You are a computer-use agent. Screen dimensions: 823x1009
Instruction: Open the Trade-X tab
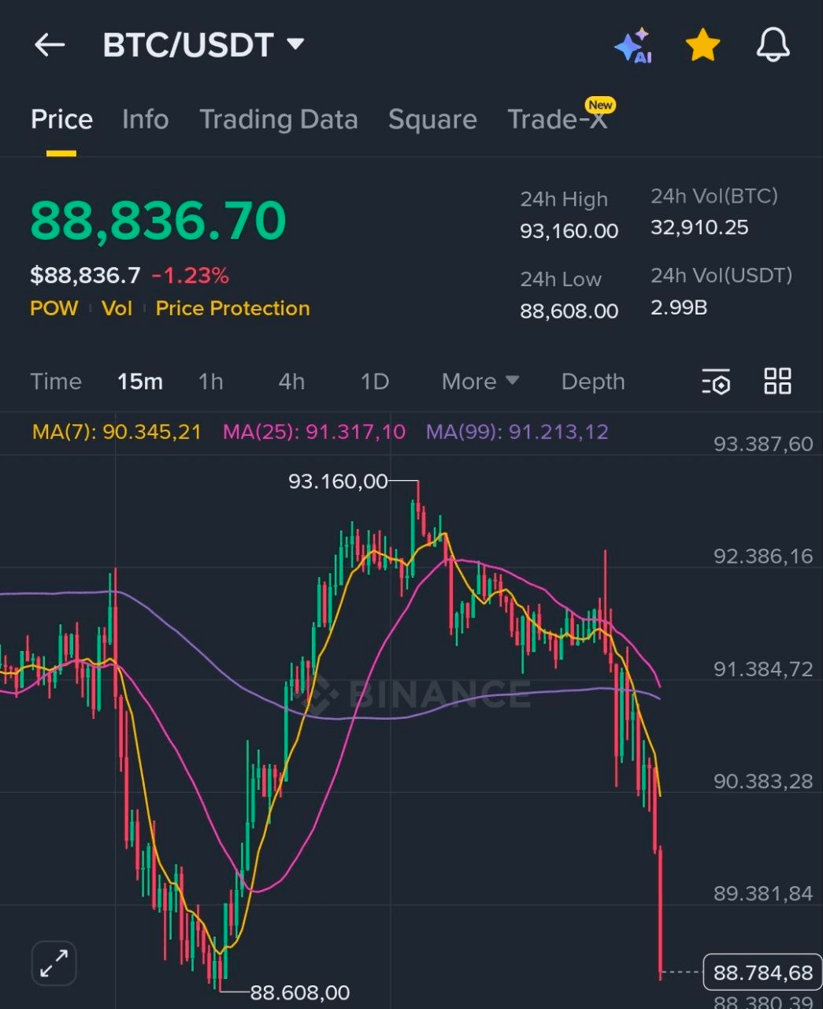coord(557,120)
